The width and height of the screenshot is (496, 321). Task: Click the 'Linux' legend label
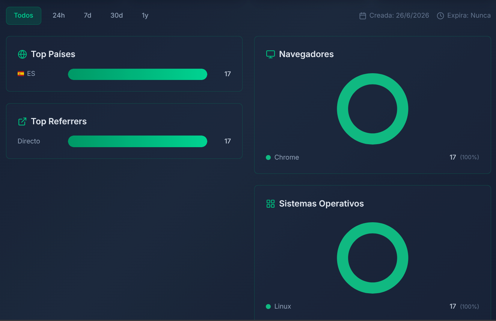[283, 307]
